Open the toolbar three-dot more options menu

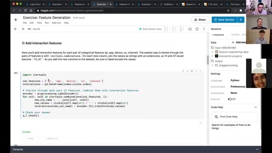coord(204,29)
